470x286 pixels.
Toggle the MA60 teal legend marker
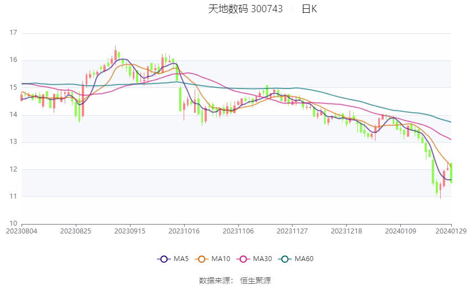tap(285, 259)
